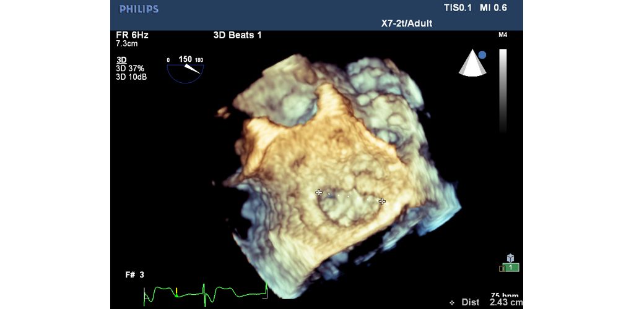
Task: Click the 3D 10dB compression setting
Action: (x=131, y=76)
